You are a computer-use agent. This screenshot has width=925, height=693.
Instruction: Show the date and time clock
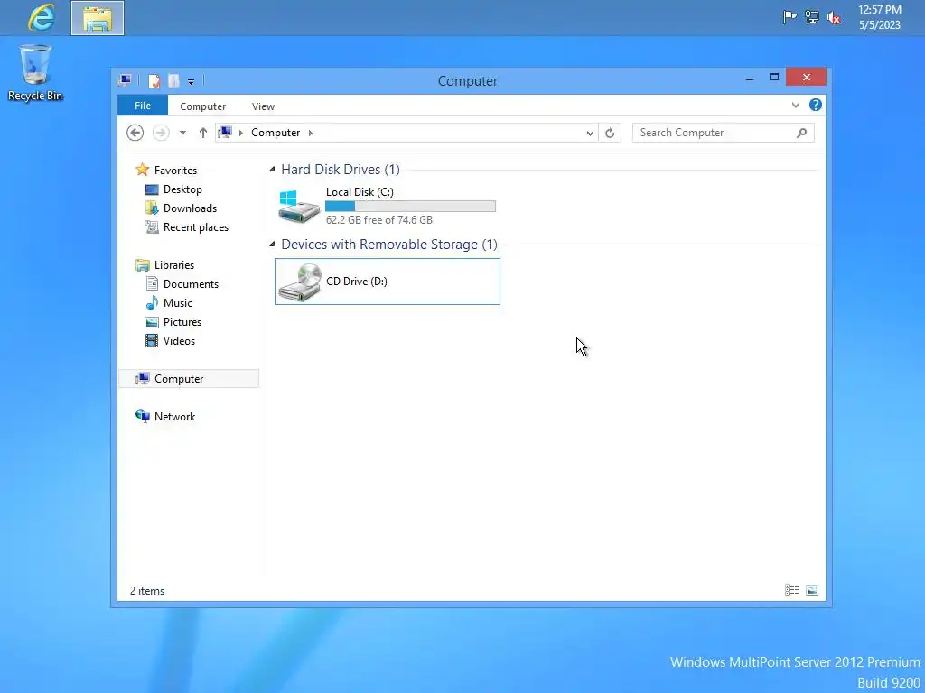click(x=880, y=17)
